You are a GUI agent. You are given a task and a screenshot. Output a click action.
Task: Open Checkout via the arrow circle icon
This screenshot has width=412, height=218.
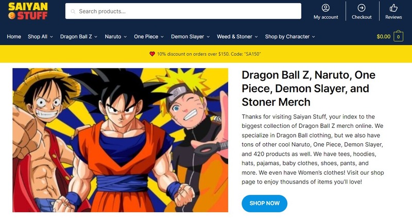pyautogui.click(x=362, y=8)
